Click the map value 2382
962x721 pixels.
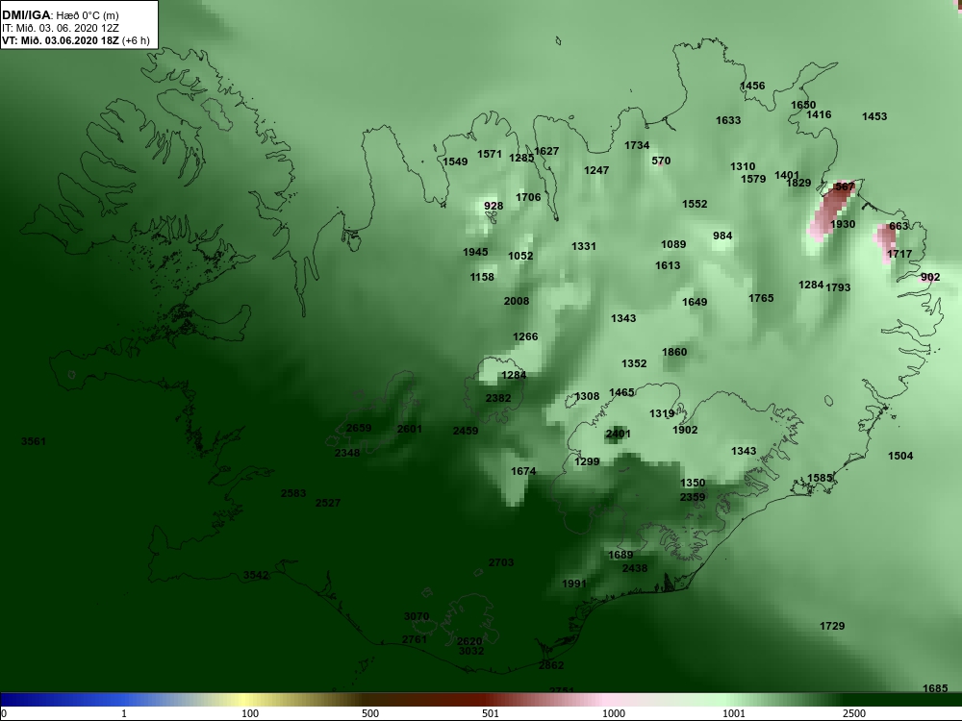[x=498, y=399]
